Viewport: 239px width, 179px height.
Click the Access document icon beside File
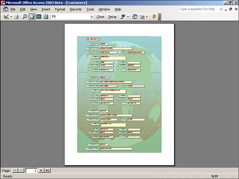tap(6, 9)
